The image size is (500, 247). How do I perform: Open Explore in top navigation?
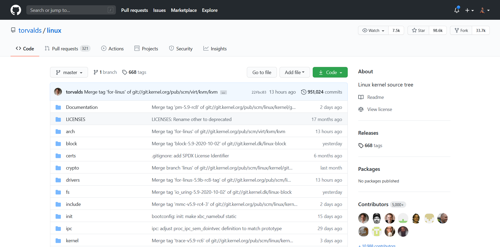pos(210,10)
